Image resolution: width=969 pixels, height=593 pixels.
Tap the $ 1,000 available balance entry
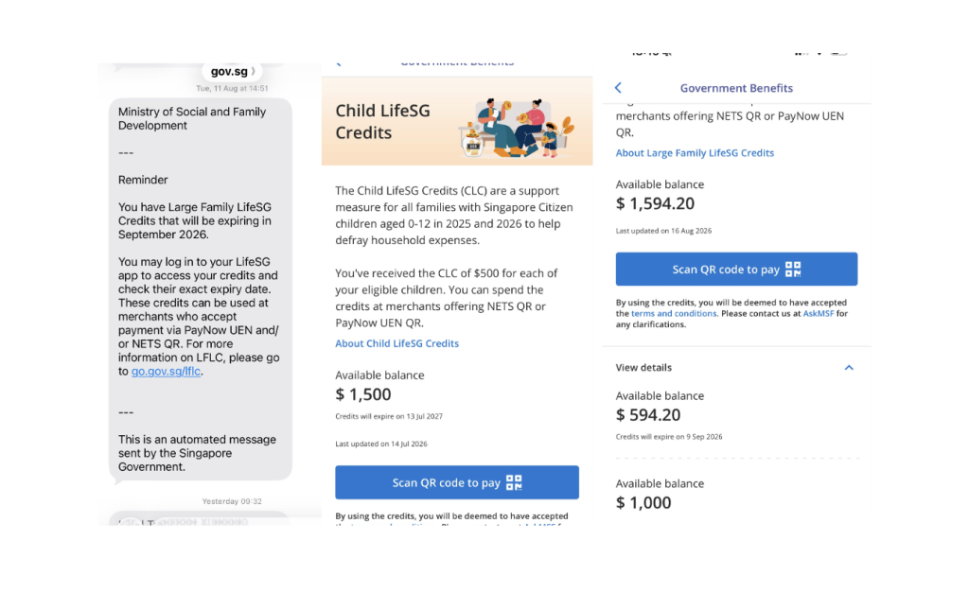click(x=643, y=502)
